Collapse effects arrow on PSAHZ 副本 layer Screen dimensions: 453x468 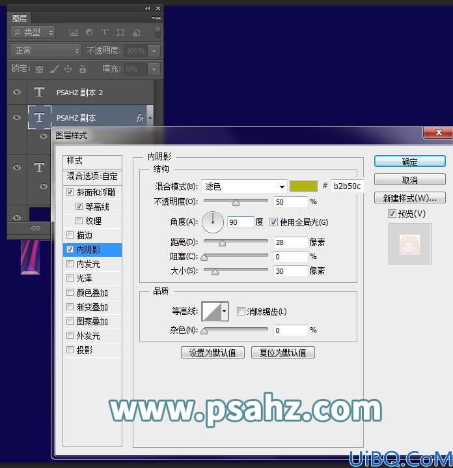150,117
